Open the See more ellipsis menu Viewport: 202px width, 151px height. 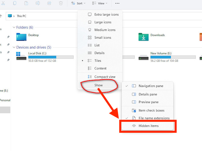(x=117, y=3)
